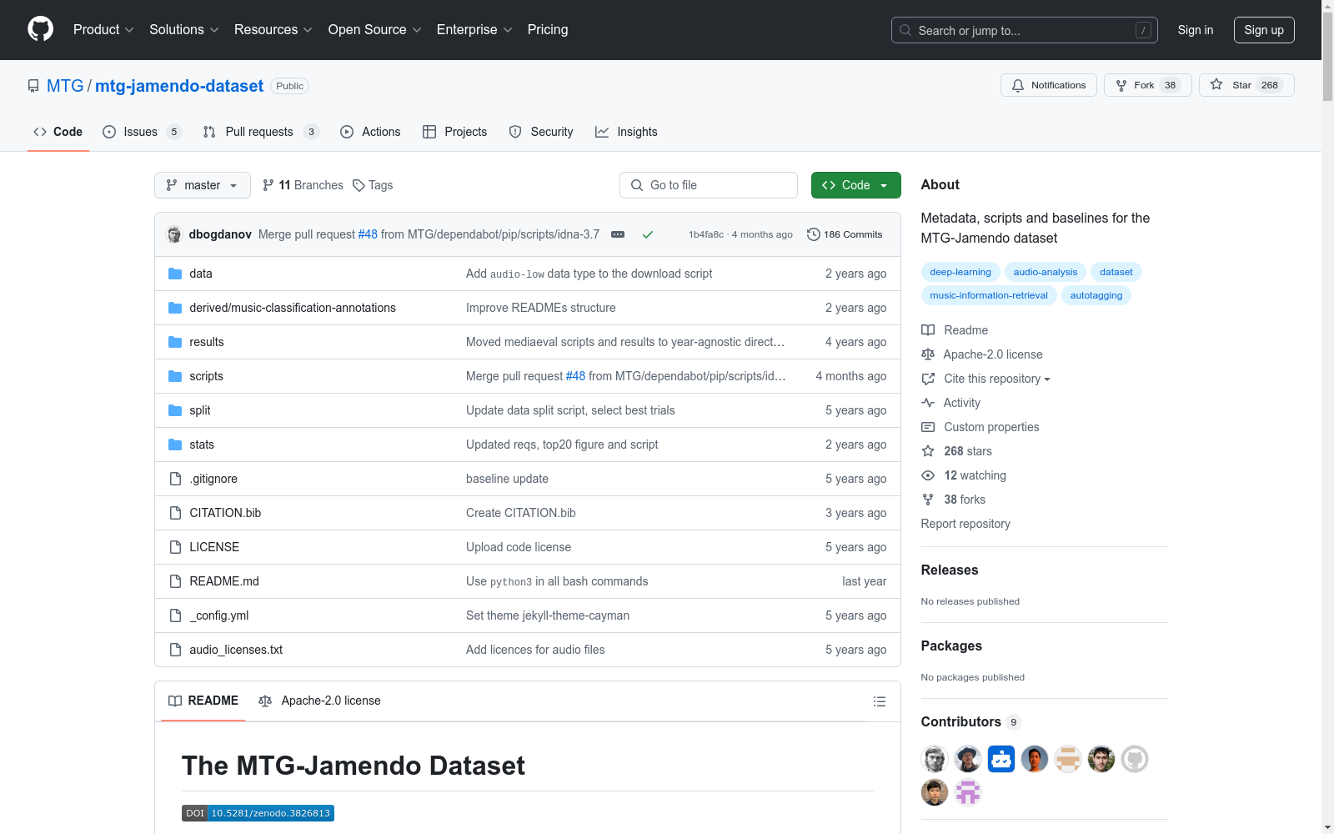Open commit hash 1b4fa8c

point(706,234)
